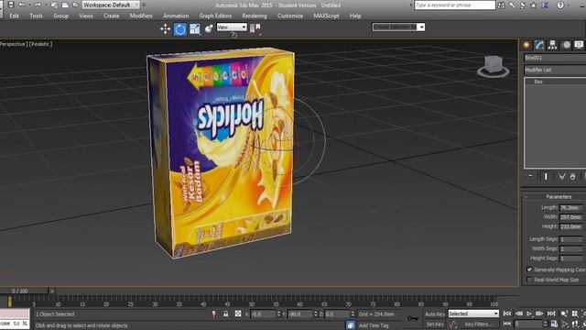Open the Display command panel tab
Screen dimensions: 586x330
pyautogui.click(x=579, y=45)
